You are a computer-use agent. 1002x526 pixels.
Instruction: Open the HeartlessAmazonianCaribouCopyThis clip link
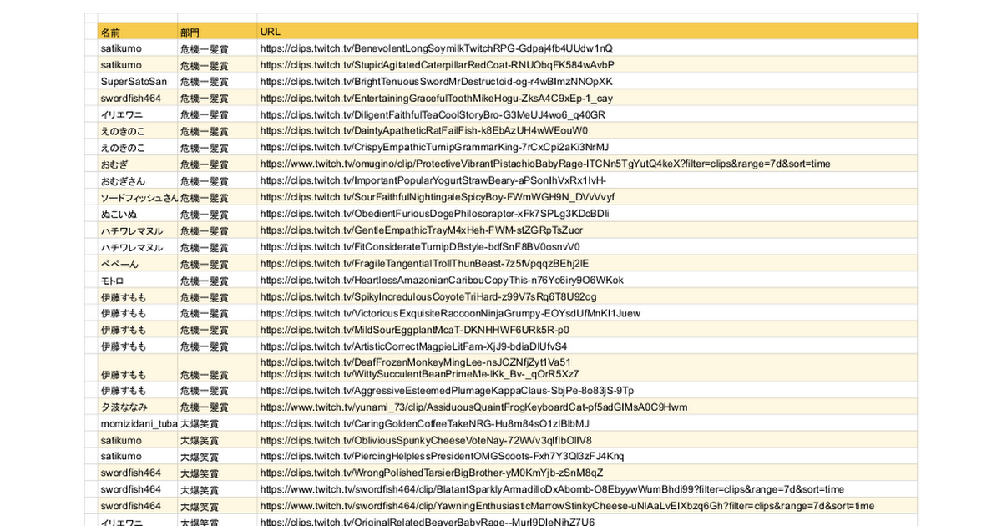(x=442, y=281)
